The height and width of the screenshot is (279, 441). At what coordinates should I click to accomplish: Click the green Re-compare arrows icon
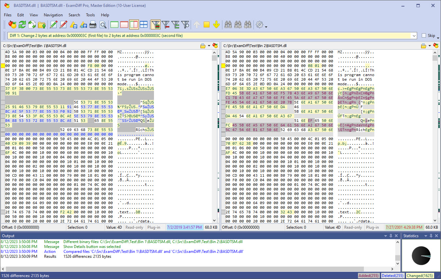click(22, 25)
